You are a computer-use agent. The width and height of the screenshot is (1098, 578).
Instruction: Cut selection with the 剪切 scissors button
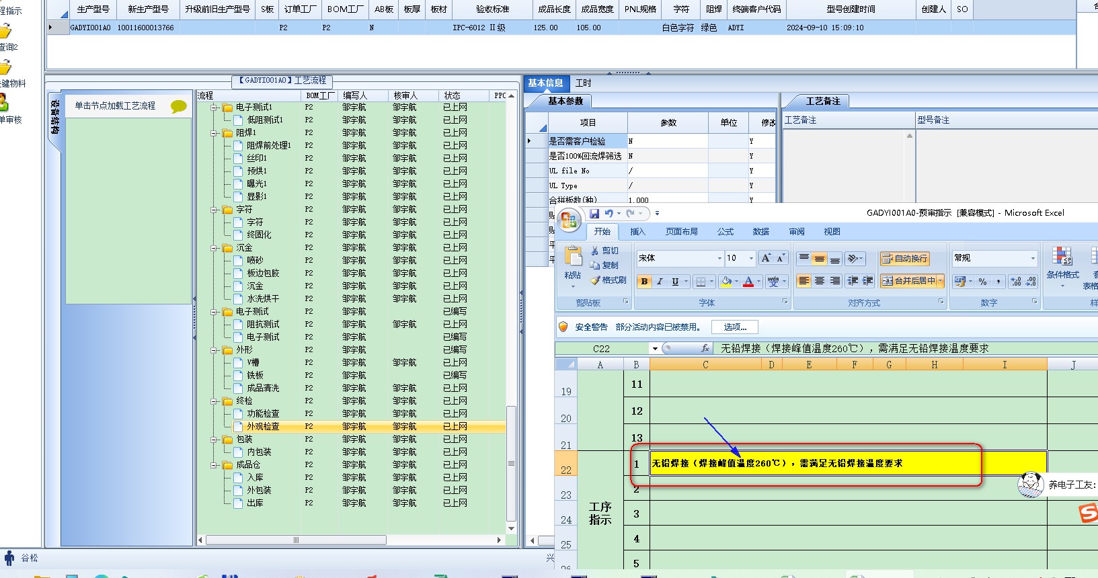pos(604,251)
